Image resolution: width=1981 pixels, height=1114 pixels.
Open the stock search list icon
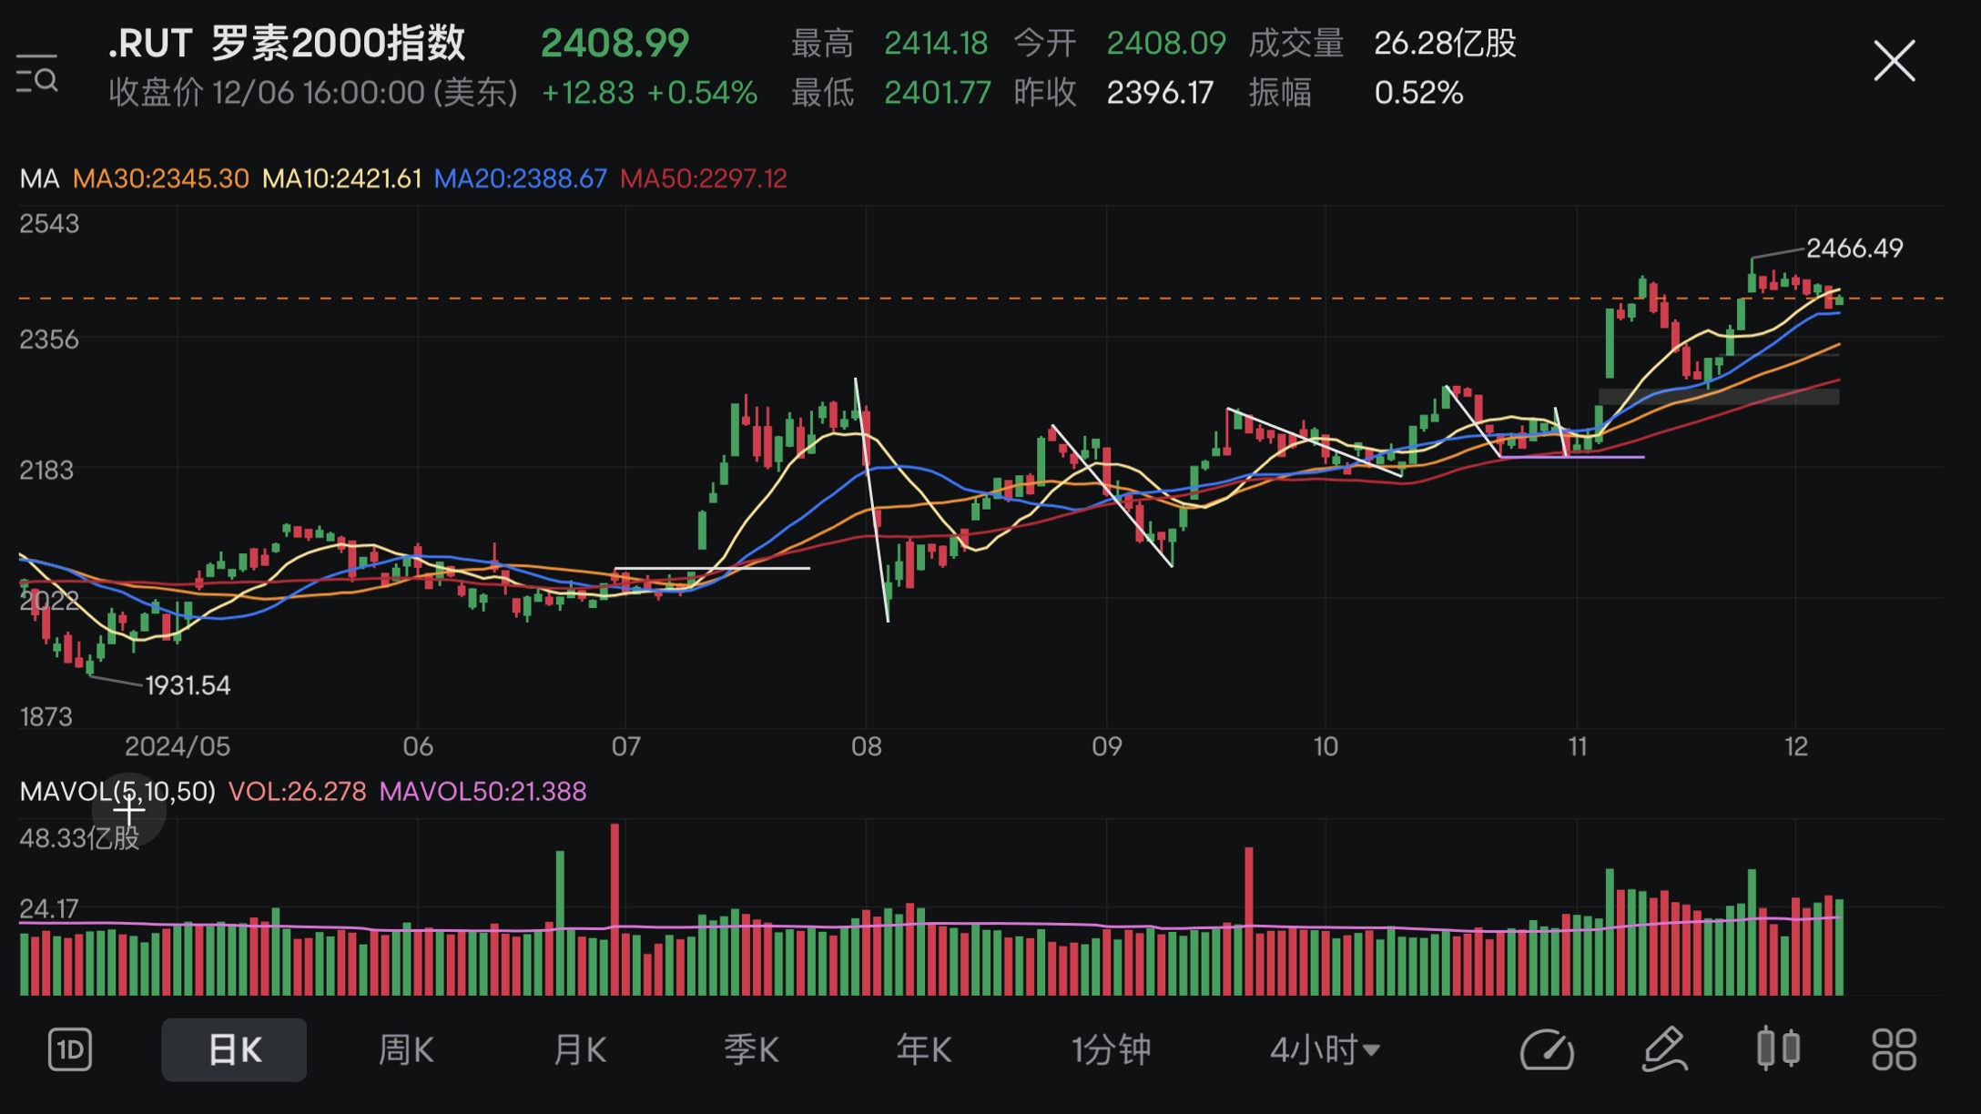coord(37,73)
